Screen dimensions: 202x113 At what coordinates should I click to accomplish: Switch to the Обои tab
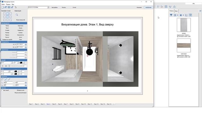click(x=176, y=11)
